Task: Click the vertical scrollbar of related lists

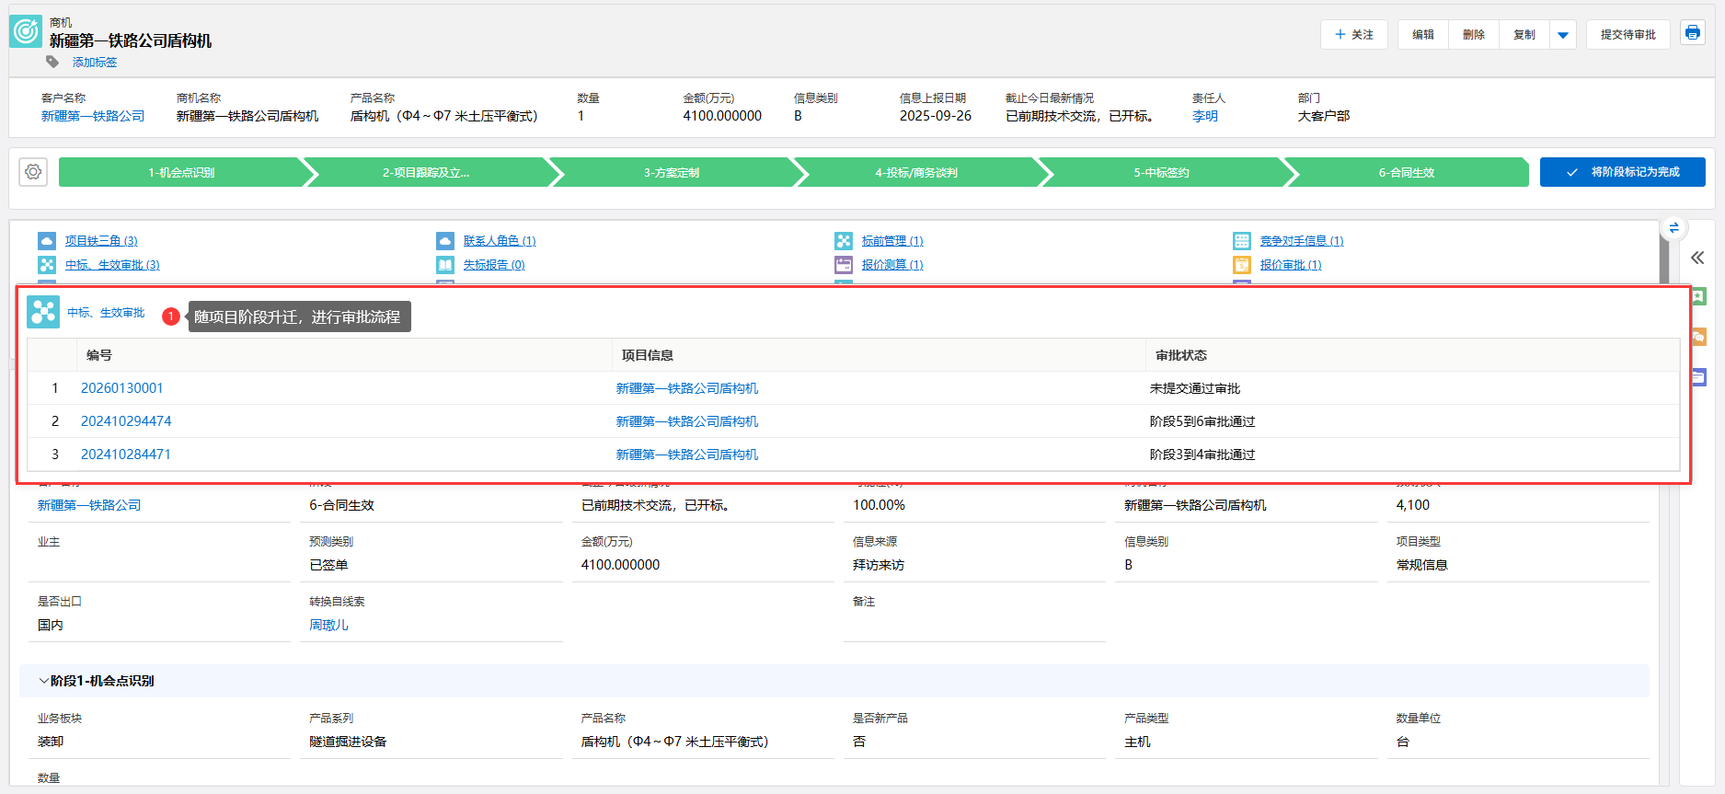Action: (1663, 262)
